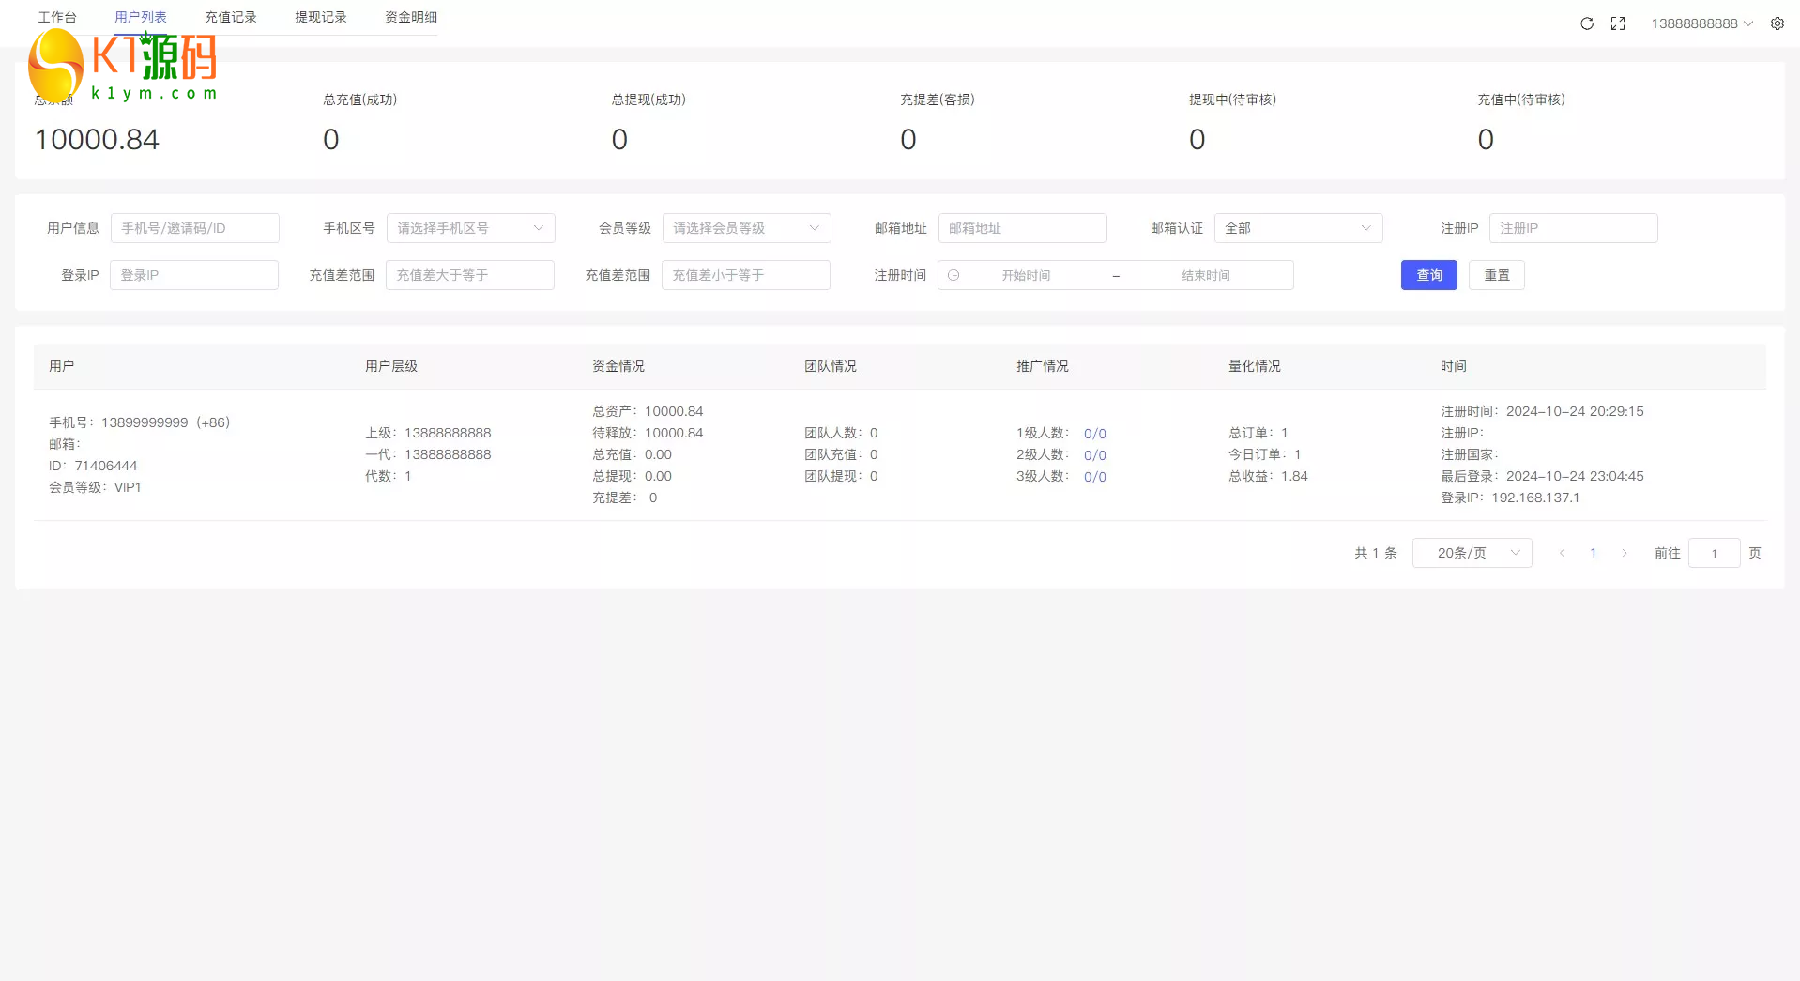Image resolution: width=1800 pixels, height=981 pixels.
Task: Open the 2级人数 0/0 link
Action: pos(1095,455)
